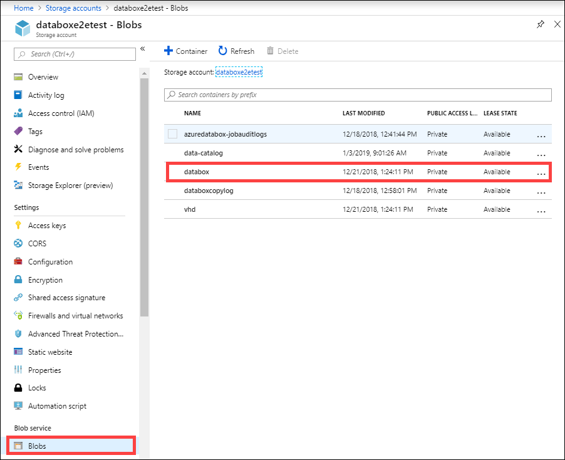Open the more options for databox row
565x460 pixels.
tap(541, 172)
